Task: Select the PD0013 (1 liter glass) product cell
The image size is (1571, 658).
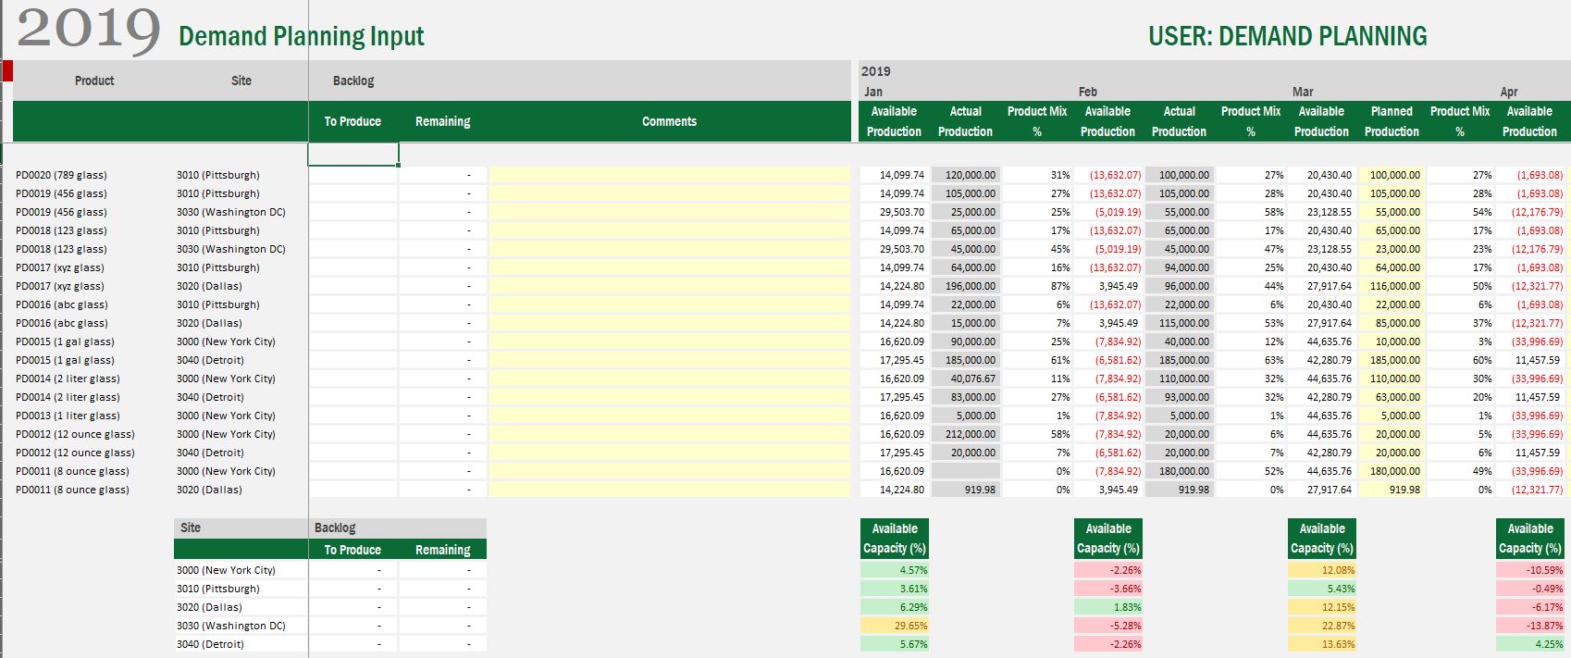Action: click(68, 416)
